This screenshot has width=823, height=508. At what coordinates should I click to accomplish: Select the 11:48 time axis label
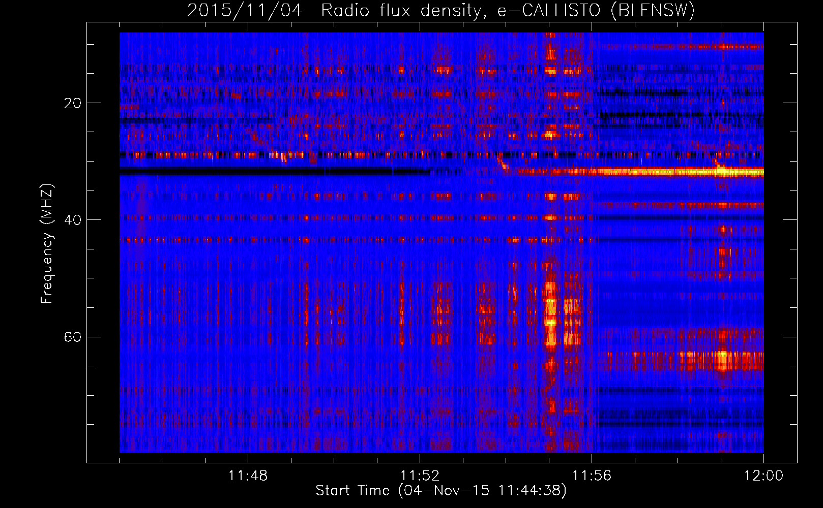[x=248, y=476]
